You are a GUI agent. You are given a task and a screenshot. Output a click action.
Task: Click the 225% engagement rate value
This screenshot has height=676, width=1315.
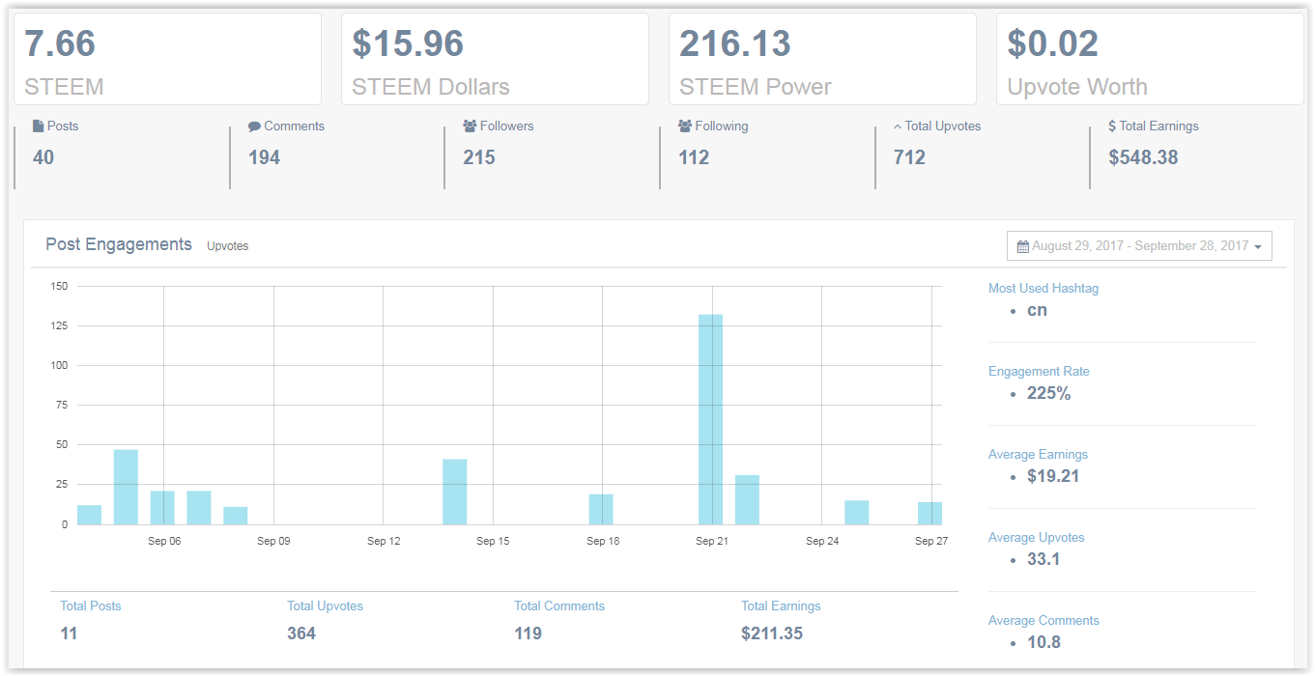tap(1049, 393)
